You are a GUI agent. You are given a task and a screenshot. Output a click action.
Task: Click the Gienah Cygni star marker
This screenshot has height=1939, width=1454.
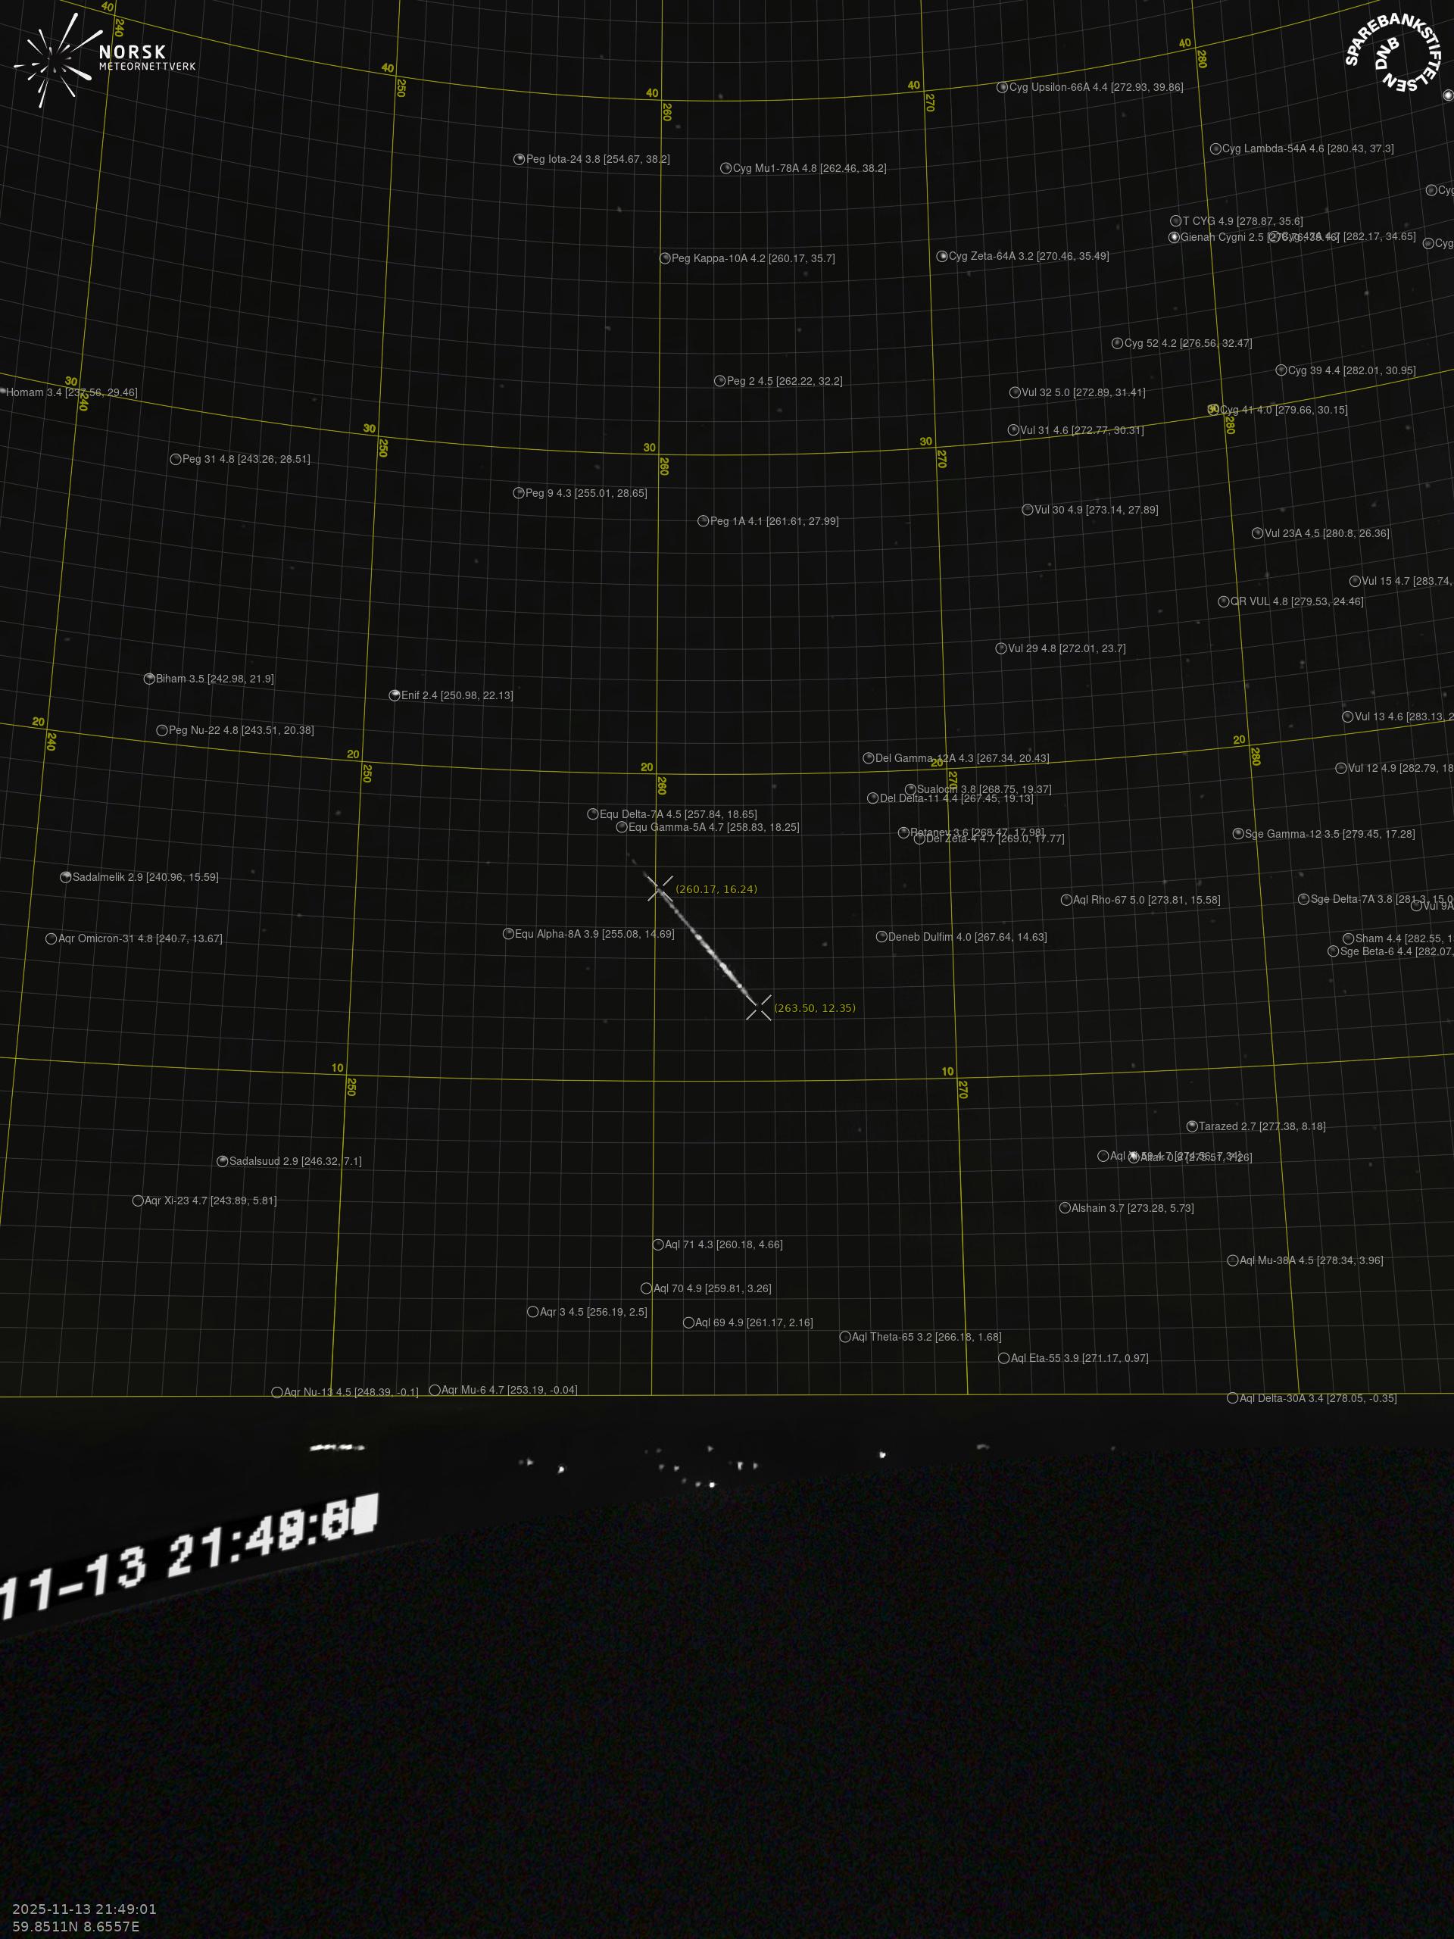1175,238
